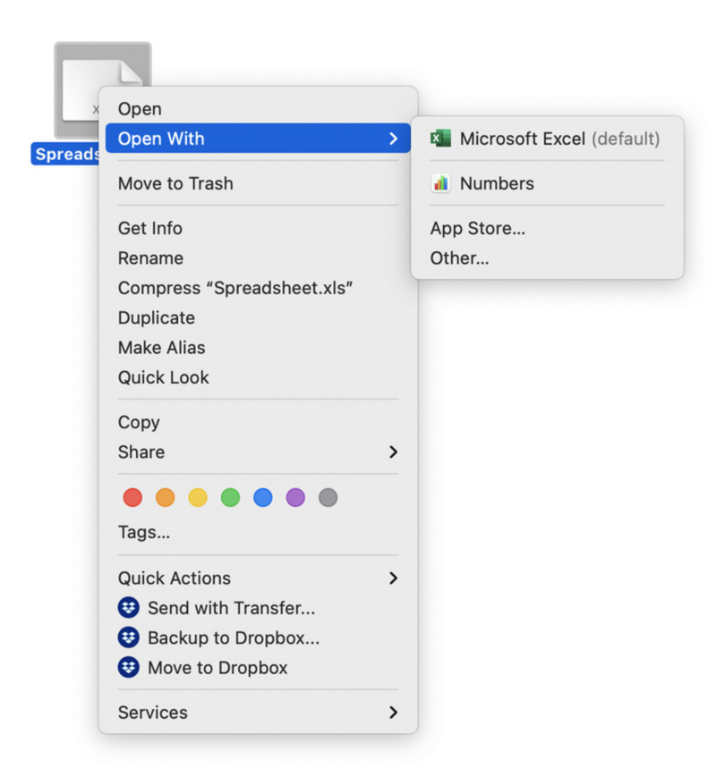Expand the Share submenu arrow
The width and height of the screenshot is (716, 768).
click(x=393, y=452)
